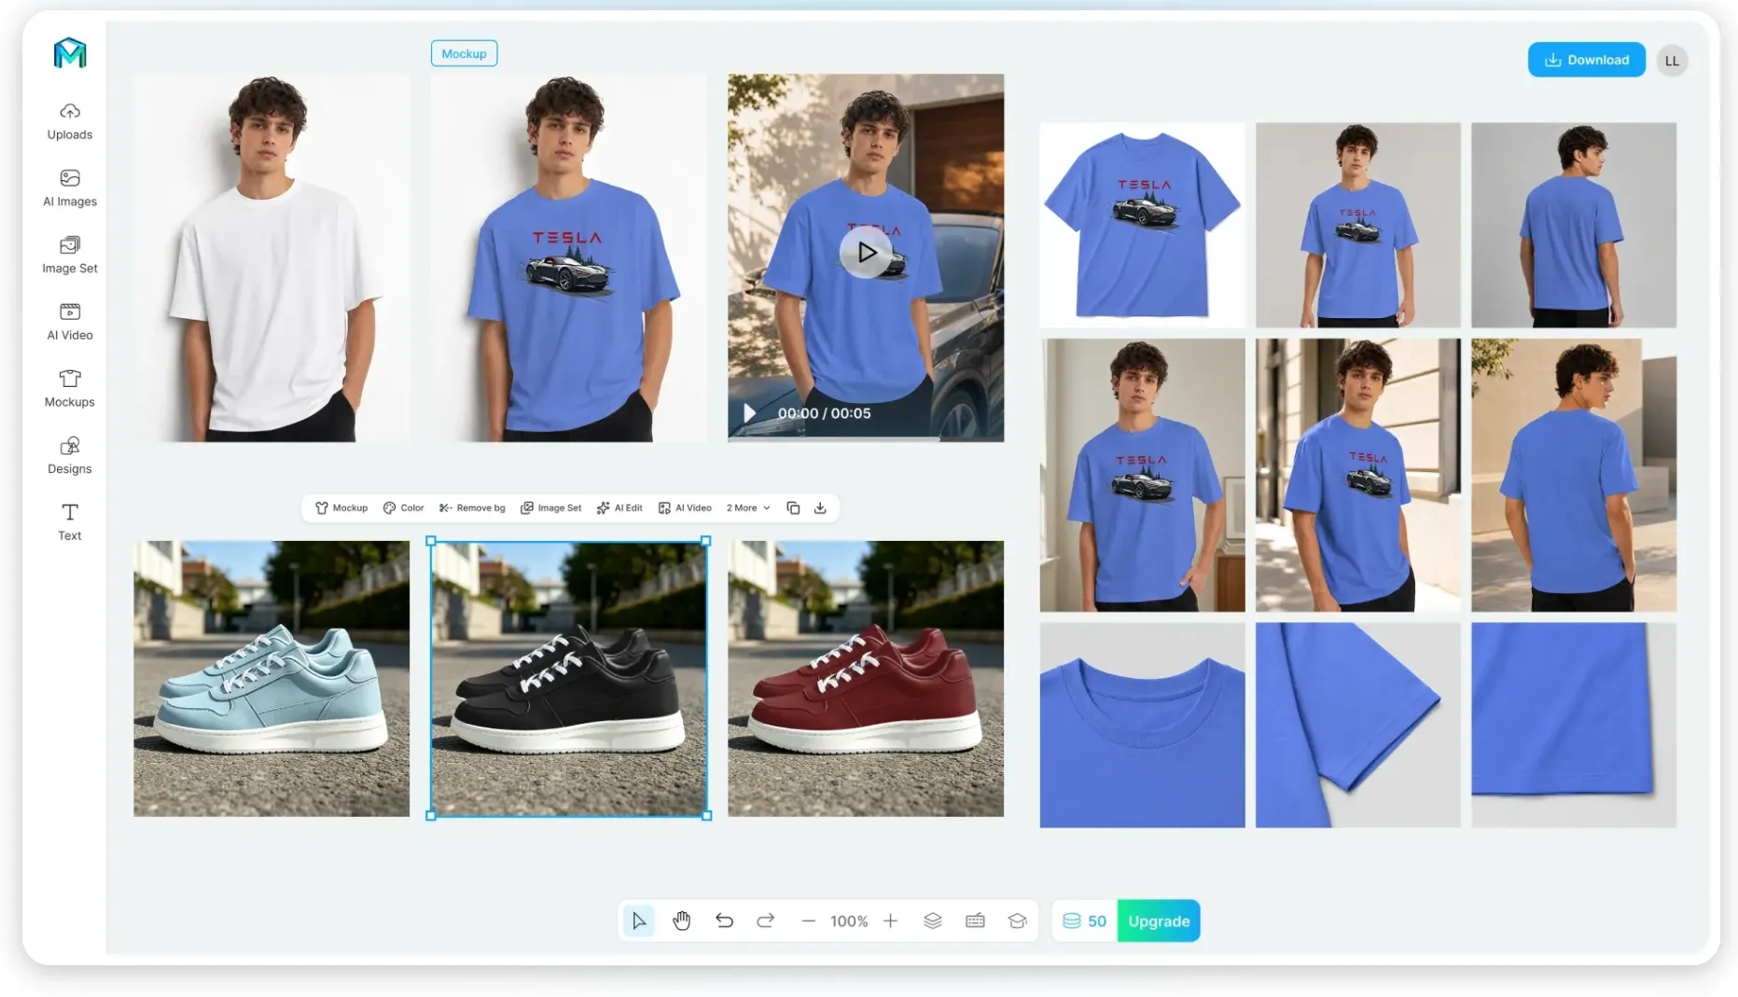Click the video progress bar
The image size is (1738, 997).
coord(866,437)
